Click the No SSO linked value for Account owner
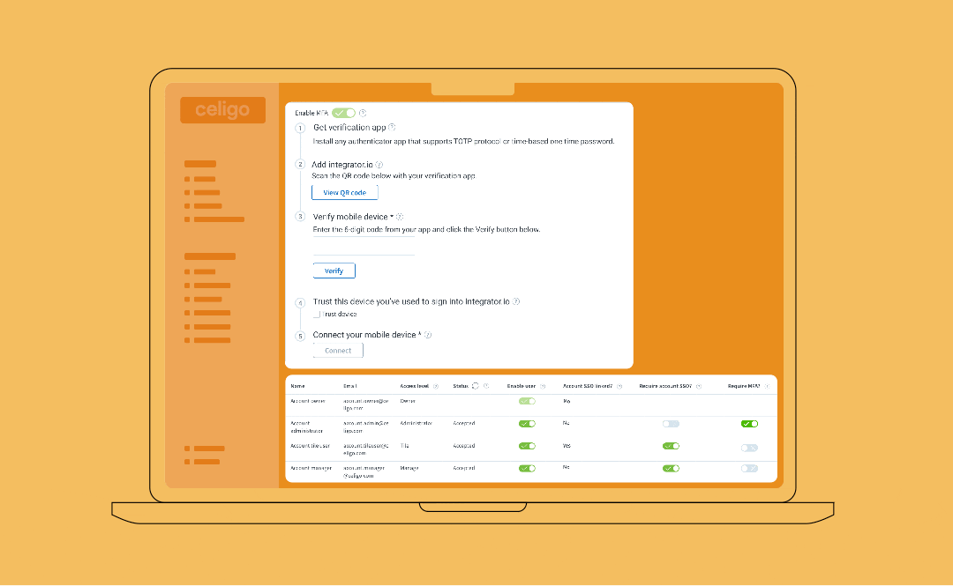Screen dimensions: 953x586 pos(567,402)
